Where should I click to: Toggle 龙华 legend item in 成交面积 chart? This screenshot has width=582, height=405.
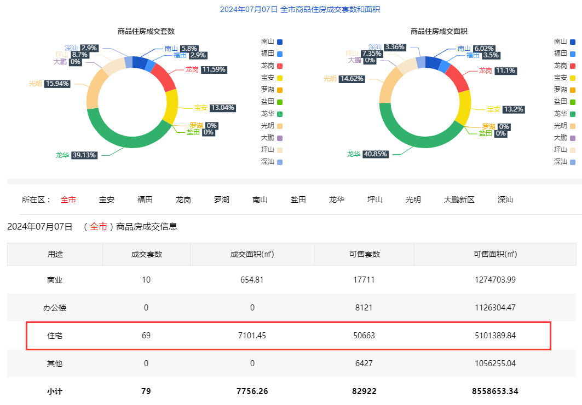(564, 114)
